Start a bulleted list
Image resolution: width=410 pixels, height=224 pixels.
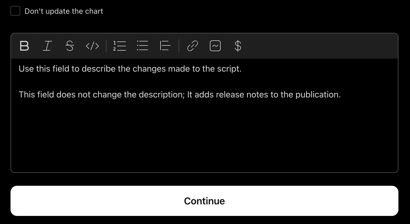[143, 46]
